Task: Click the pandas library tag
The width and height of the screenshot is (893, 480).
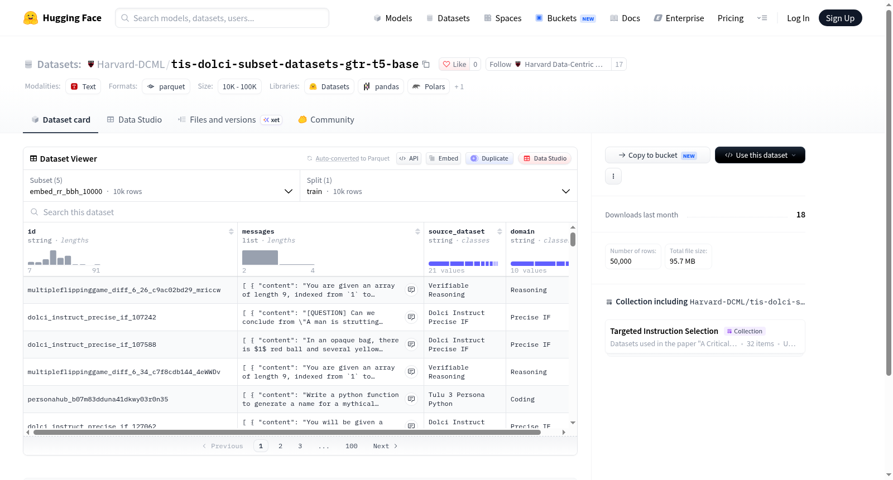Action: (x=381, y=86)
